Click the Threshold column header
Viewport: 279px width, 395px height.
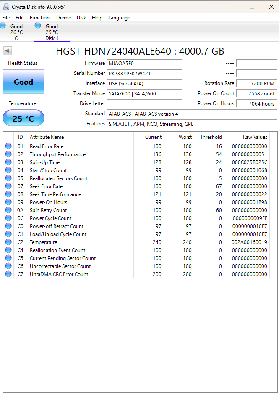(209, 137)
